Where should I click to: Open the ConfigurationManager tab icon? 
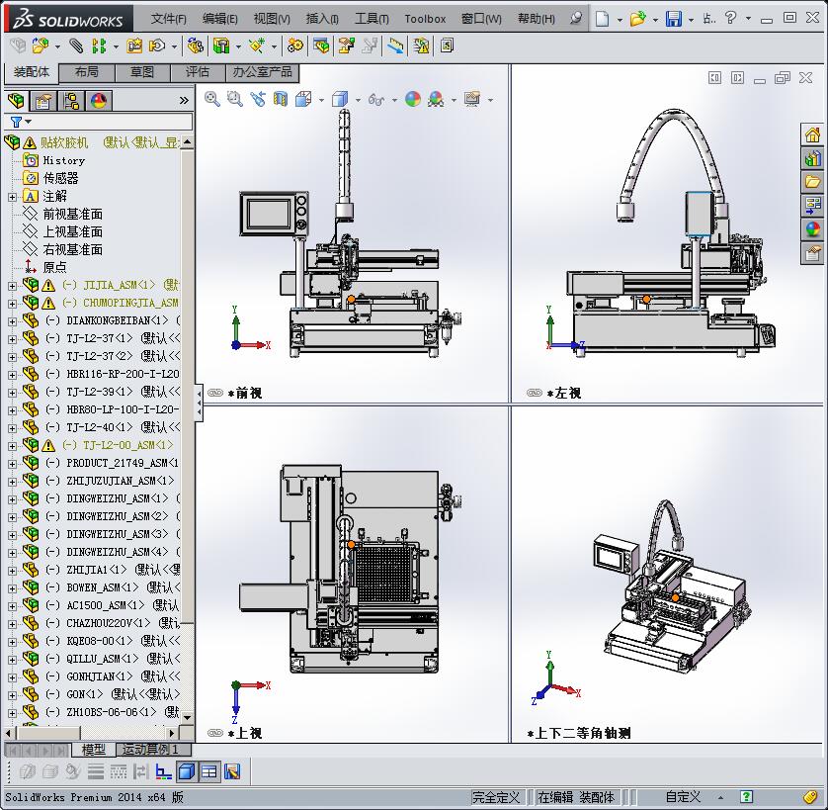coord(71,101)
